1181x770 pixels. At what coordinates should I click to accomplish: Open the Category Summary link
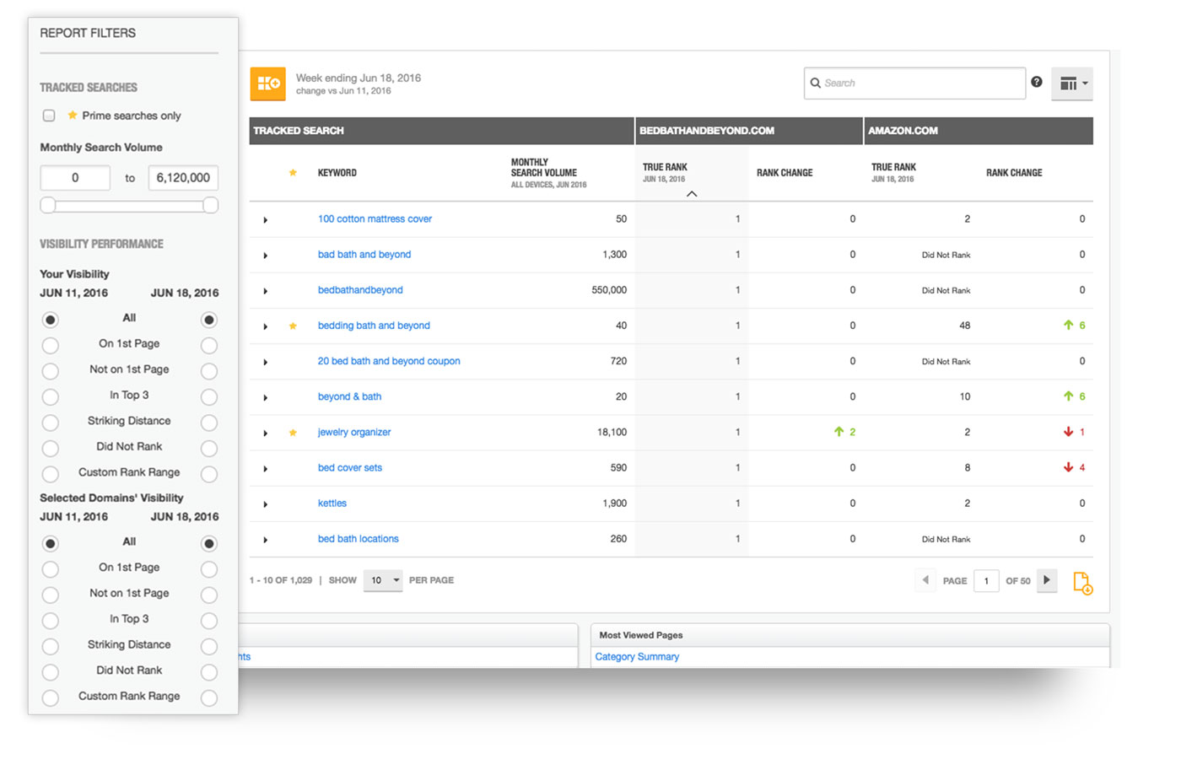(637, 657)
